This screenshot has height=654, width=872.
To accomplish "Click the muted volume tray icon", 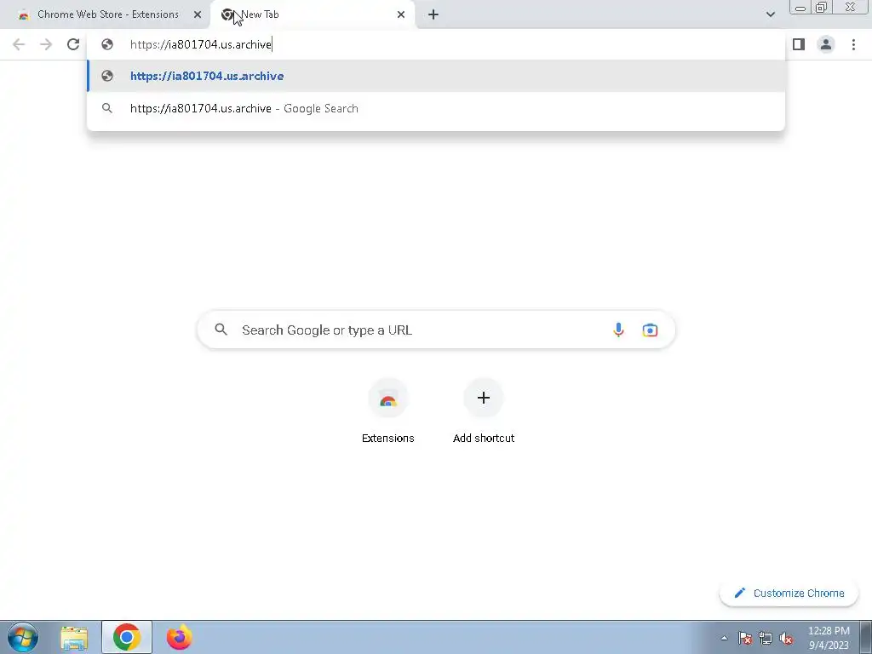I will 786,638.
